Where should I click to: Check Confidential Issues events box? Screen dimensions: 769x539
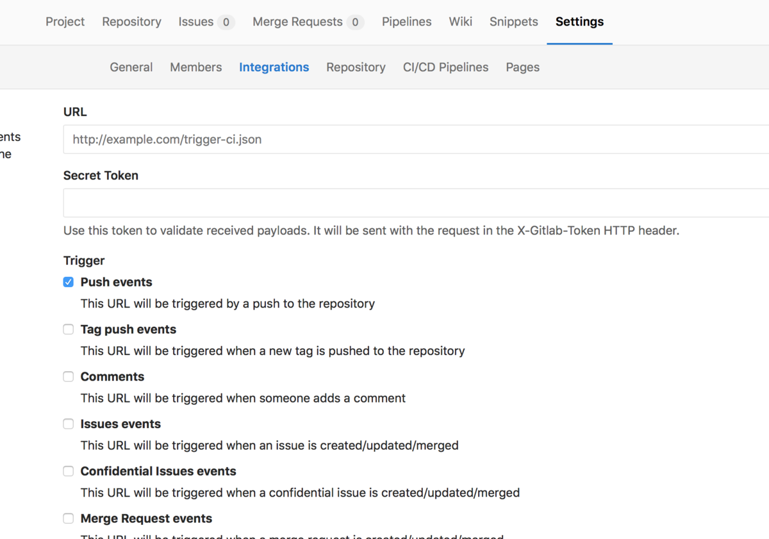[69, 472]
